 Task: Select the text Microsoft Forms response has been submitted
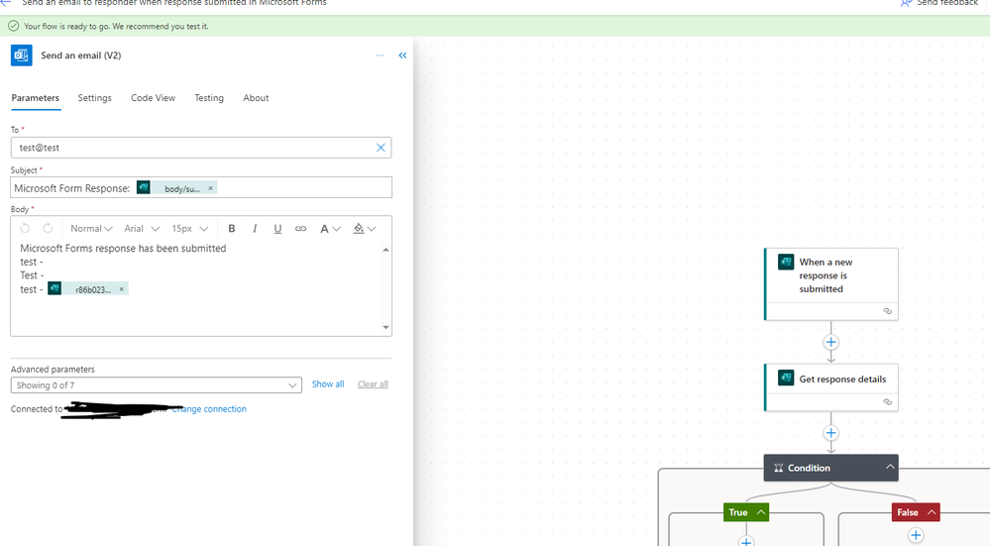123,248
